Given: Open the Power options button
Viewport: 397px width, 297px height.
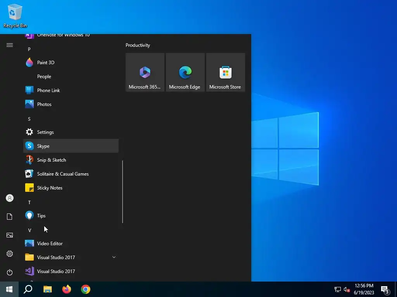Looking at the screenshot, I should point(10,272).
